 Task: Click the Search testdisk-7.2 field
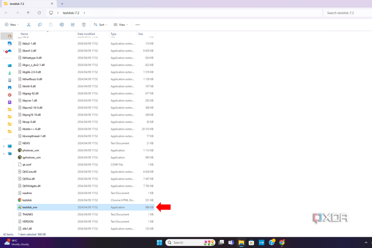coord(348,13)
